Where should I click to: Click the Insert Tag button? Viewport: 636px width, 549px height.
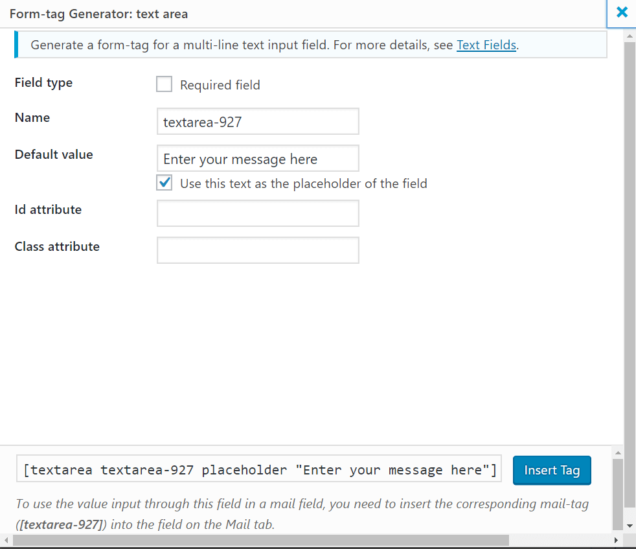tap(552, 470)
